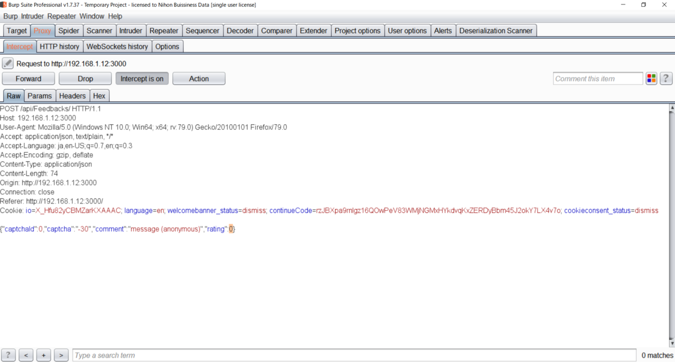Screen dimensions: 675x362
Task: Click the search term input field
Action: [355, 355]
